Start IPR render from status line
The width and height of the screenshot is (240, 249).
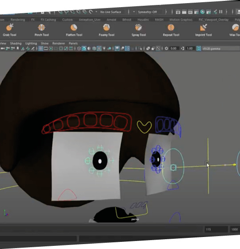point(190,12)
